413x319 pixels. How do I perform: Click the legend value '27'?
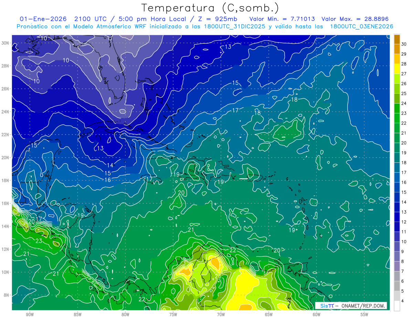coord(404,74)
